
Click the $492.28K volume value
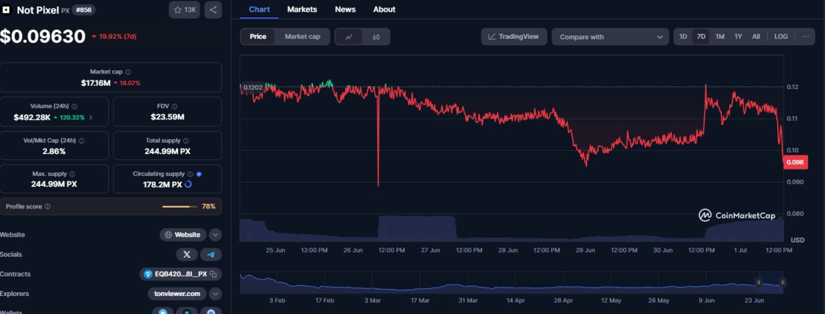(x=32, y=117)
